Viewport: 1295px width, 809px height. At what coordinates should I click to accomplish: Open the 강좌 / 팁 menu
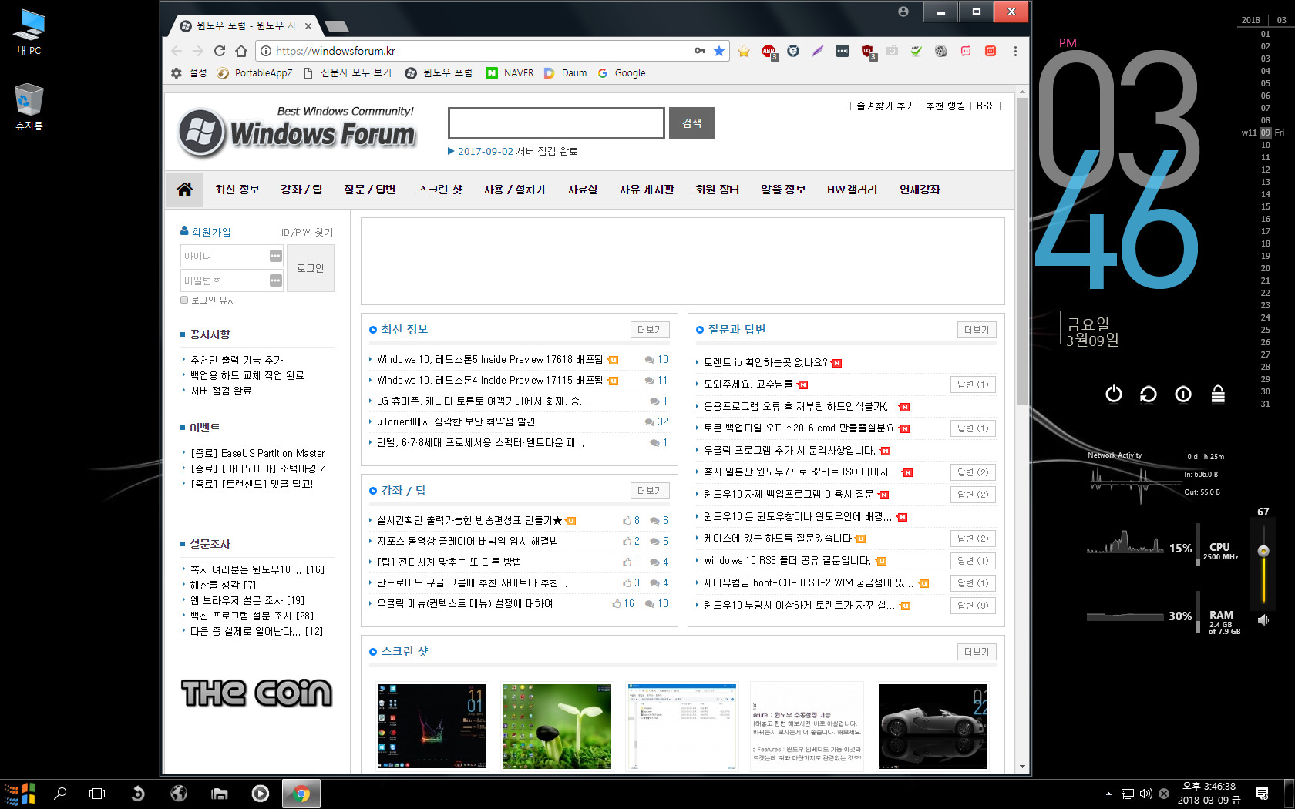[301, 190]
